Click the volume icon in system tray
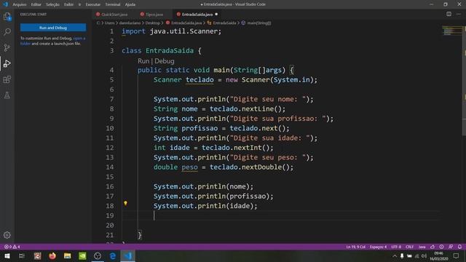Screen dimensions: 466x262 point(424,255)
